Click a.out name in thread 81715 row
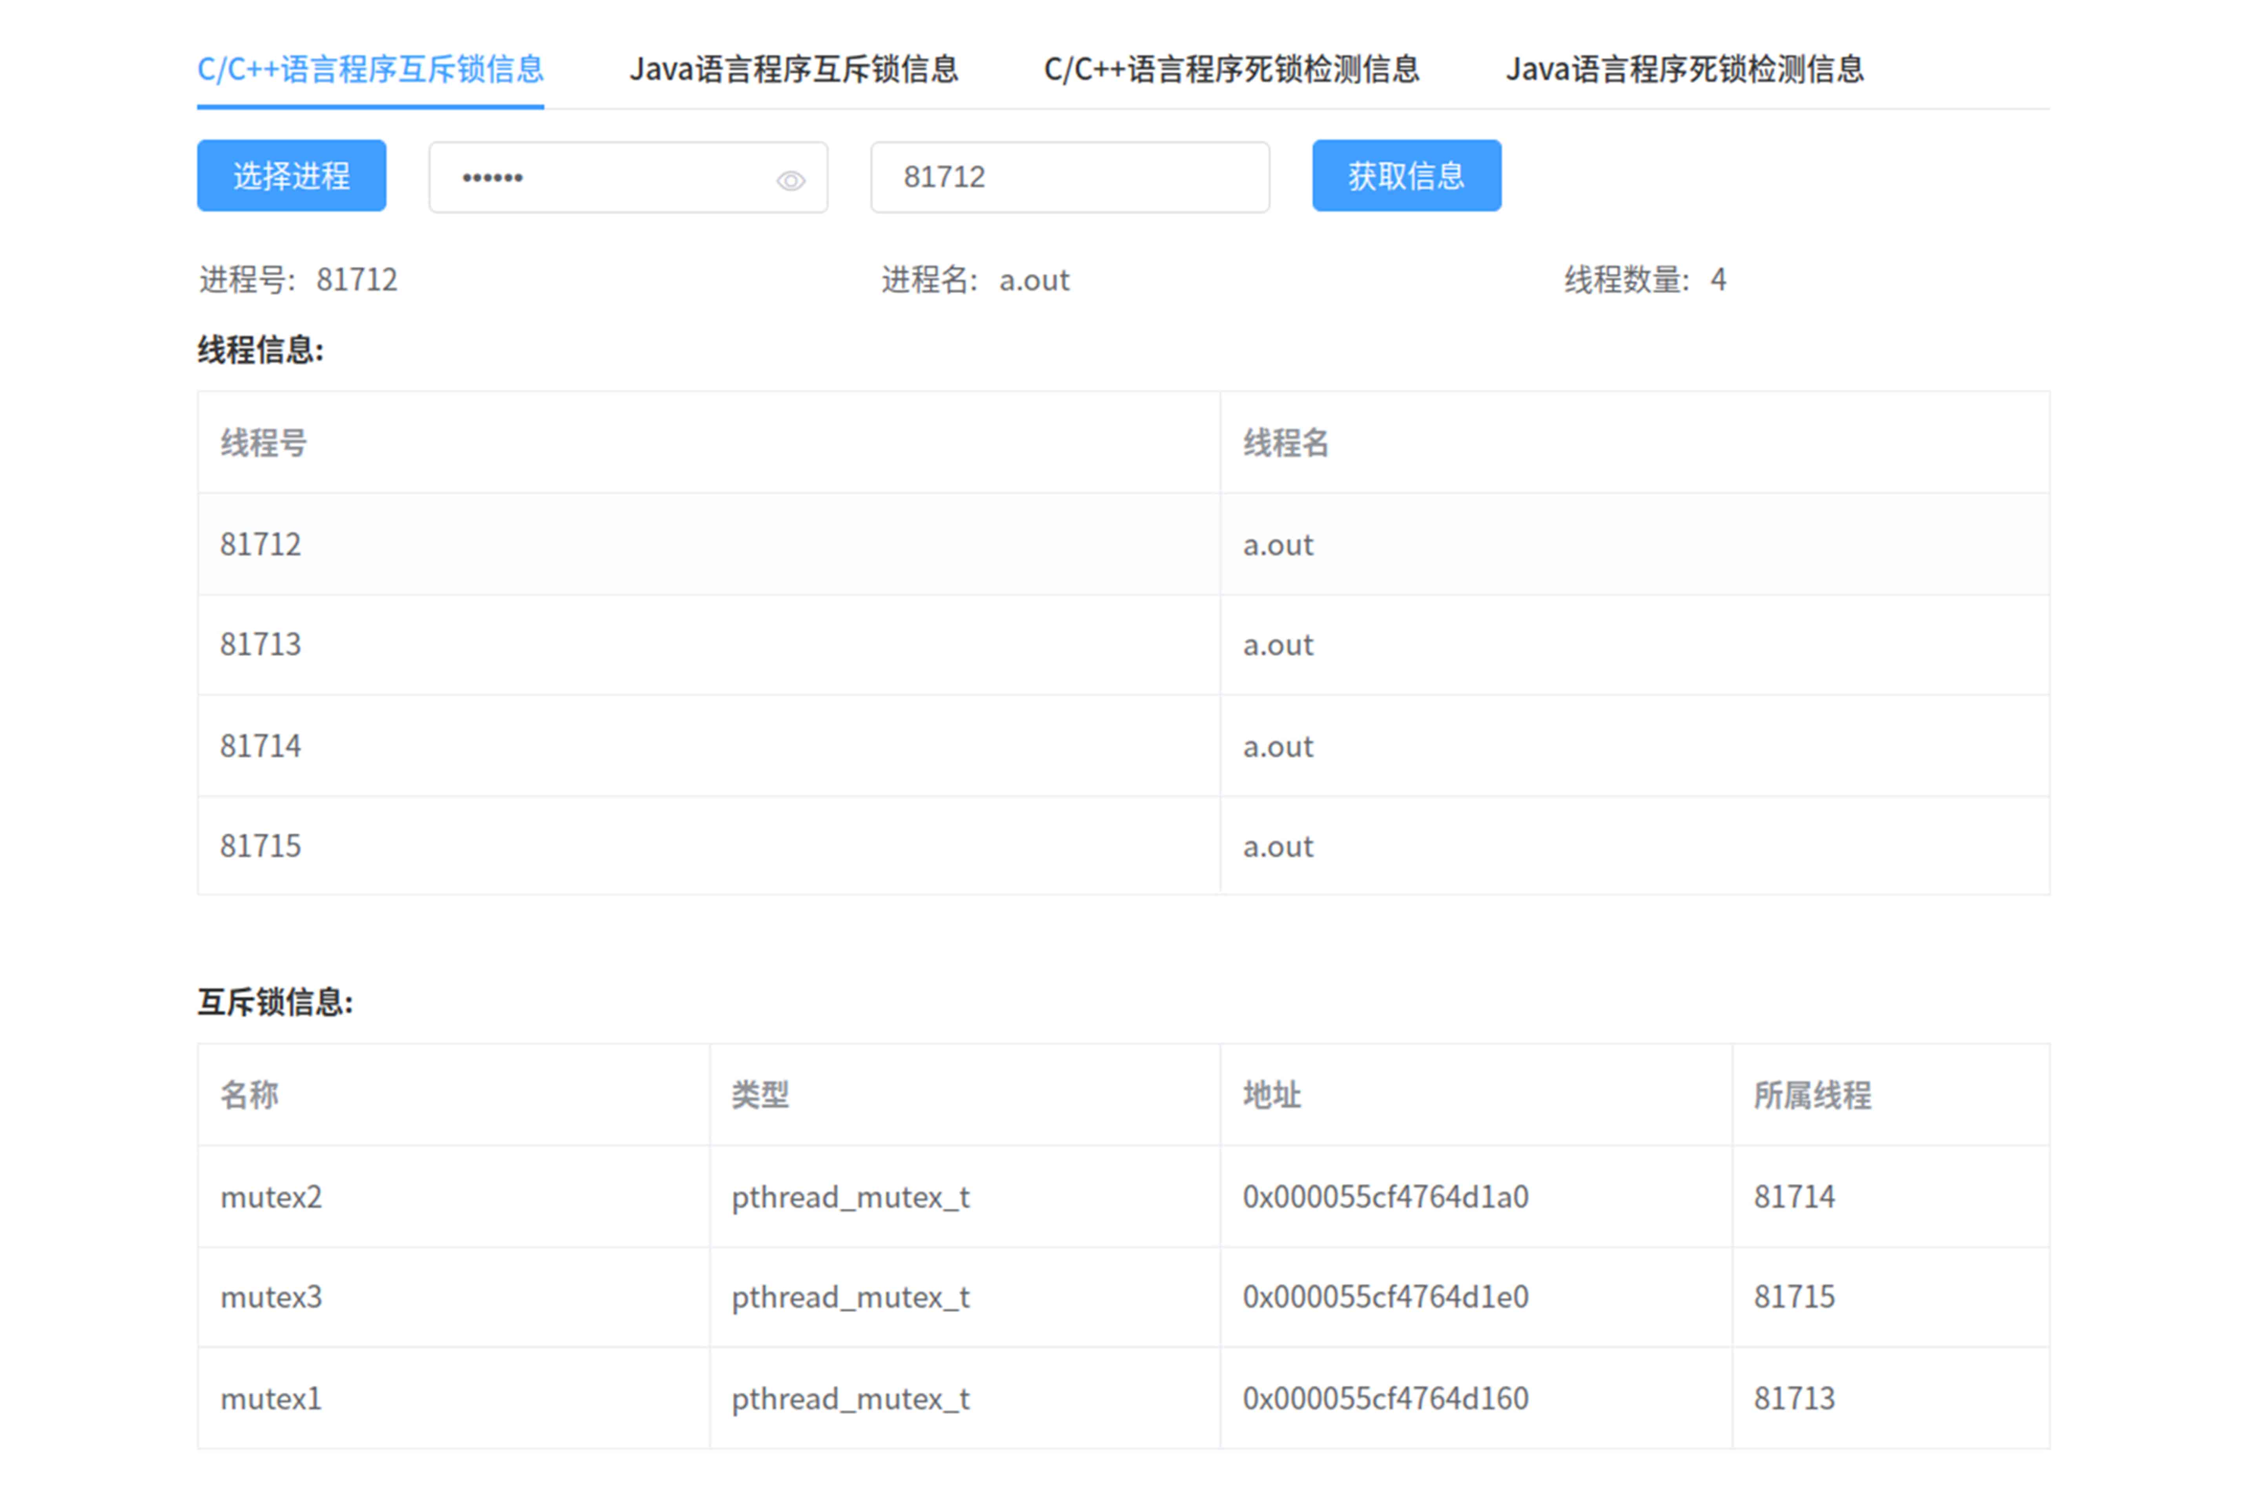The height and width of the screenshot is (1491, 2260). pyautogui.click(x=1278, y=846)
